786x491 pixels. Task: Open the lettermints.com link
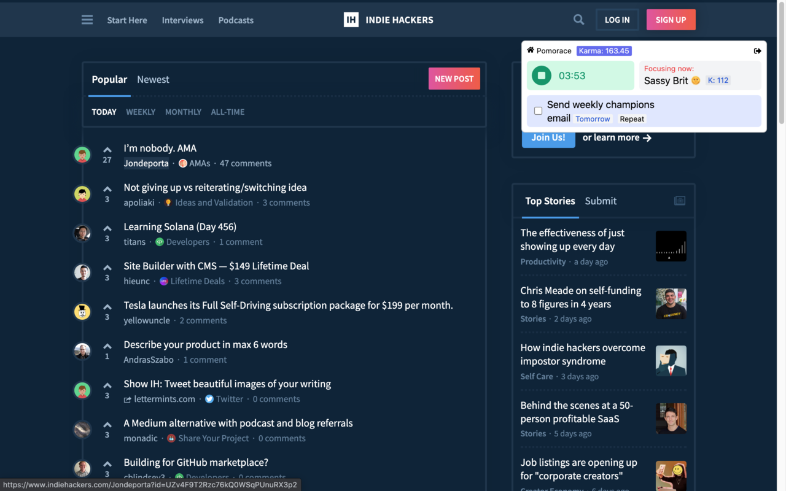(x=160, y=399)
